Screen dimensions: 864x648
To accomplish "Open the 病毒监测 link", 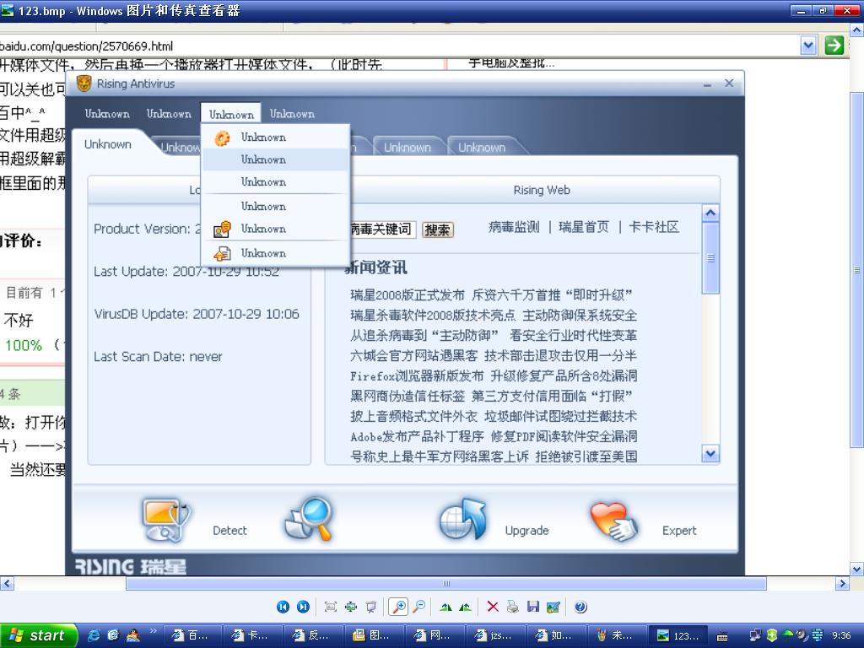I will coord(514,227).
